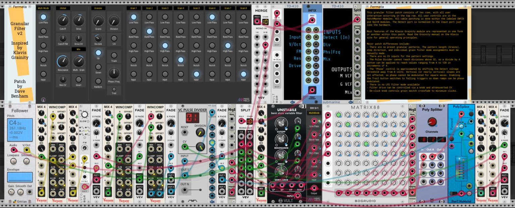Click the V/Oct port on Follower
The height and width of the screenshot is (208, 515).
[x=26, y=150]
